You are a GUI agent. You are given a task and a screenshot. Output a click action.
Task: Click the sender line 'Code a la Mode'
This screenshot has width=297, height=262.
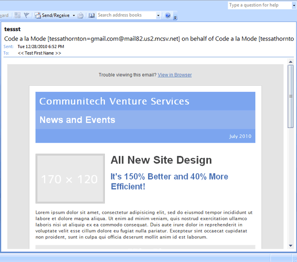149,38
